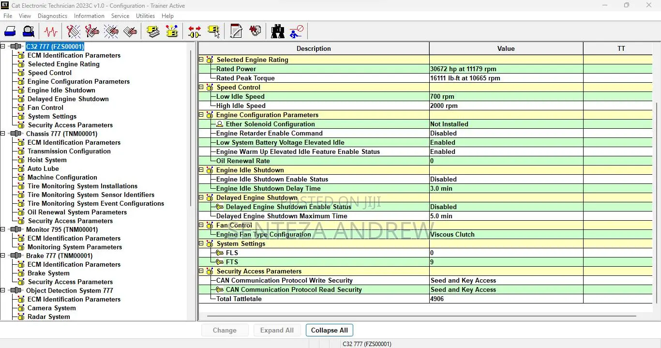Screen dimensions: 661x348
Task: Click the blue person with red no-sign icon
Action: [296, 31]
